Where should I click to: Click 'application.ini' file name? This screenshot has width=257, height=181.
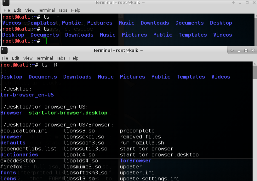(24, 131)
